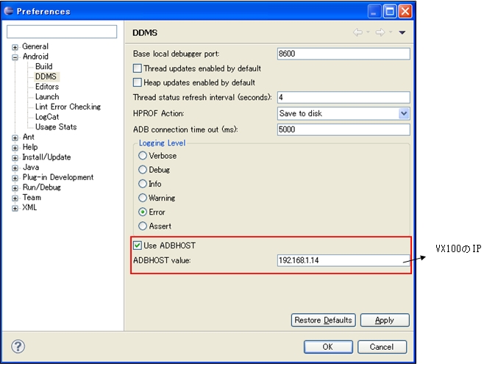The image size is (484, 369).
Task: Click the filter text box
Action: click(x=62, y=32)
